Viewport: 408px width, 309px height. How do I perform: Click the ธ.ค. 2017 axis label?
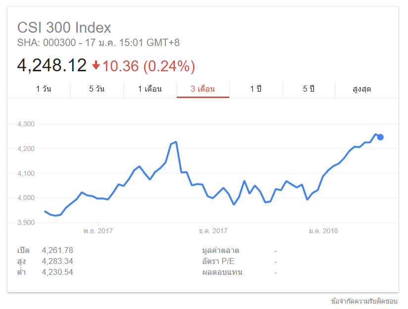tap(213, 231)
